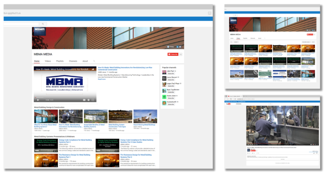Click the share arrow on the featured video
This screenshot has height=177, width=328.
(93, 70)
